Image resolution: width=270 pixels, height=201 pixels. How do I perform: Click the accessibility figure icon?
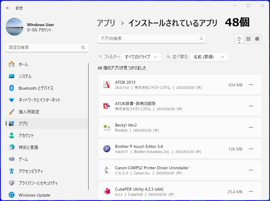coord(12,171)
